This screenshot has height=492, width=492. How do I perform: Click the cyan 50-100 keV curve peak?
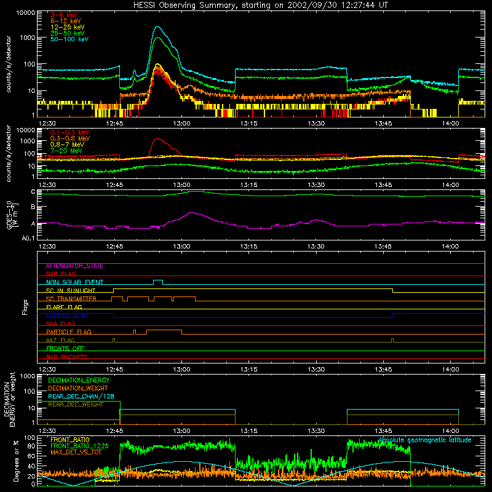[x=157, y=26]
